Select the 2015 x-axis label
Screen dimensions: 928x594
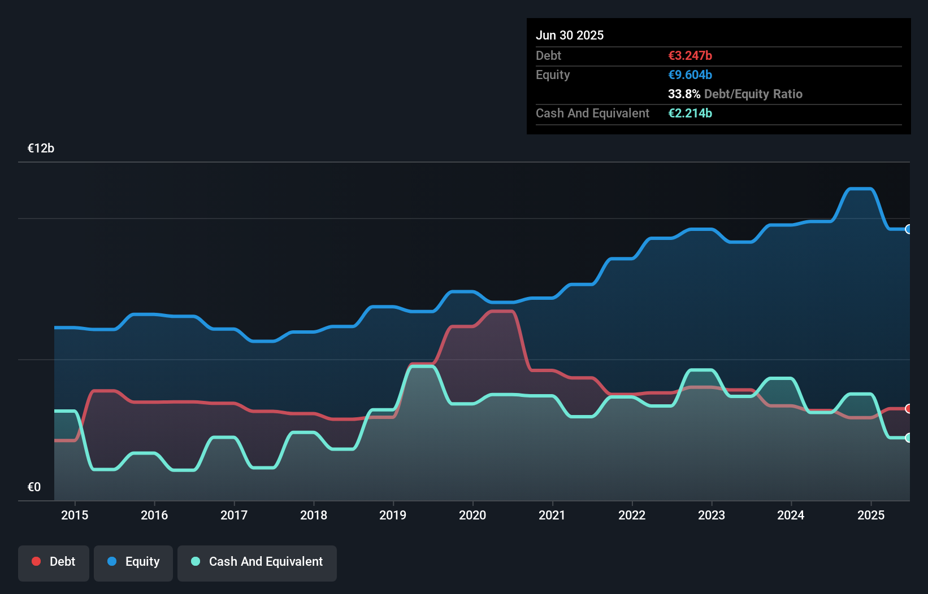(x=75, y=515)
